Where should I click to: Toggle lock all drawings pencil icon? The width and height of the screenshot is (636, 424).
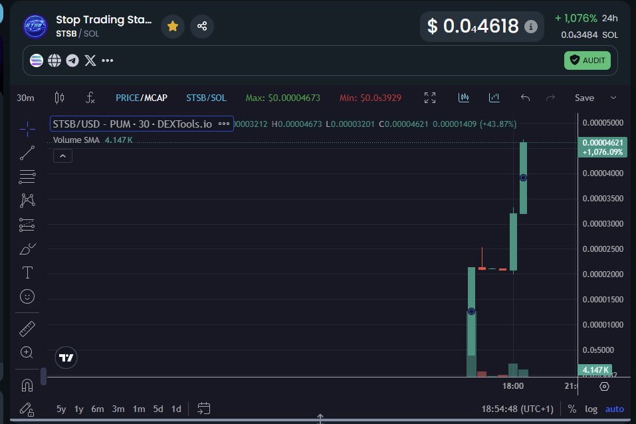click(27, 409)
